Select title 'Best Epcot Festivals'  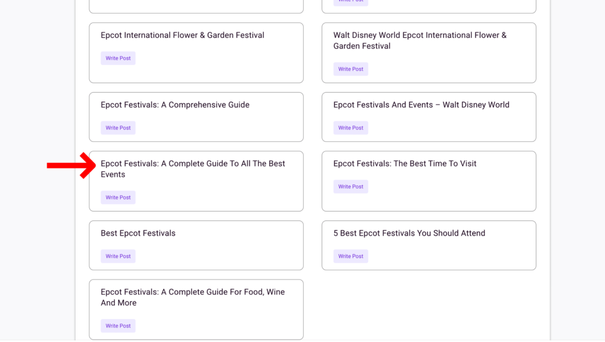pyautogui.click(x=138, y=233)
